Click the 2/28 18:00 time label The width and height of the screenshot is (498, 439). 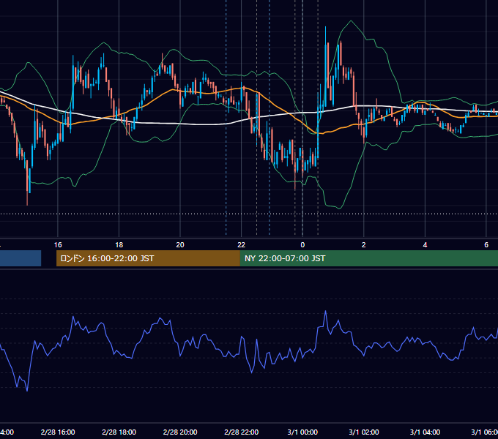[x=119, y=432]
